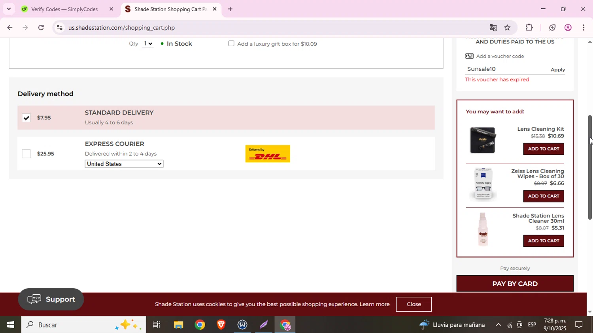
Task: Open the Zeiss Lens Cleaning Wipes title link
Action: (x=538, y=174)
